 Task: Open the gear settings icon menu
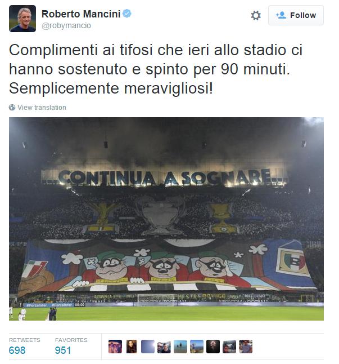click(x=256, y=16)
